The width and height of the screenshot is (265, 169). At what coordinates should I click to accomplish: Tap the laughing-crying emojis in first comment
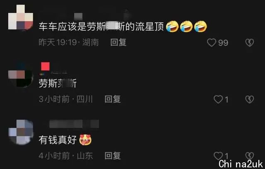[x=187, y=26]
